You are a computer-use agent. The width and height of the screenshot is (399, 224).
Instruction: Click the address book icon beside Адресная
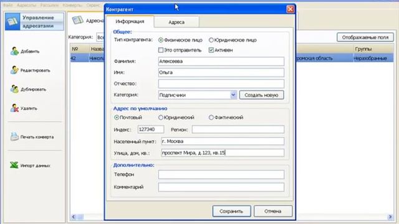[77, 21]
